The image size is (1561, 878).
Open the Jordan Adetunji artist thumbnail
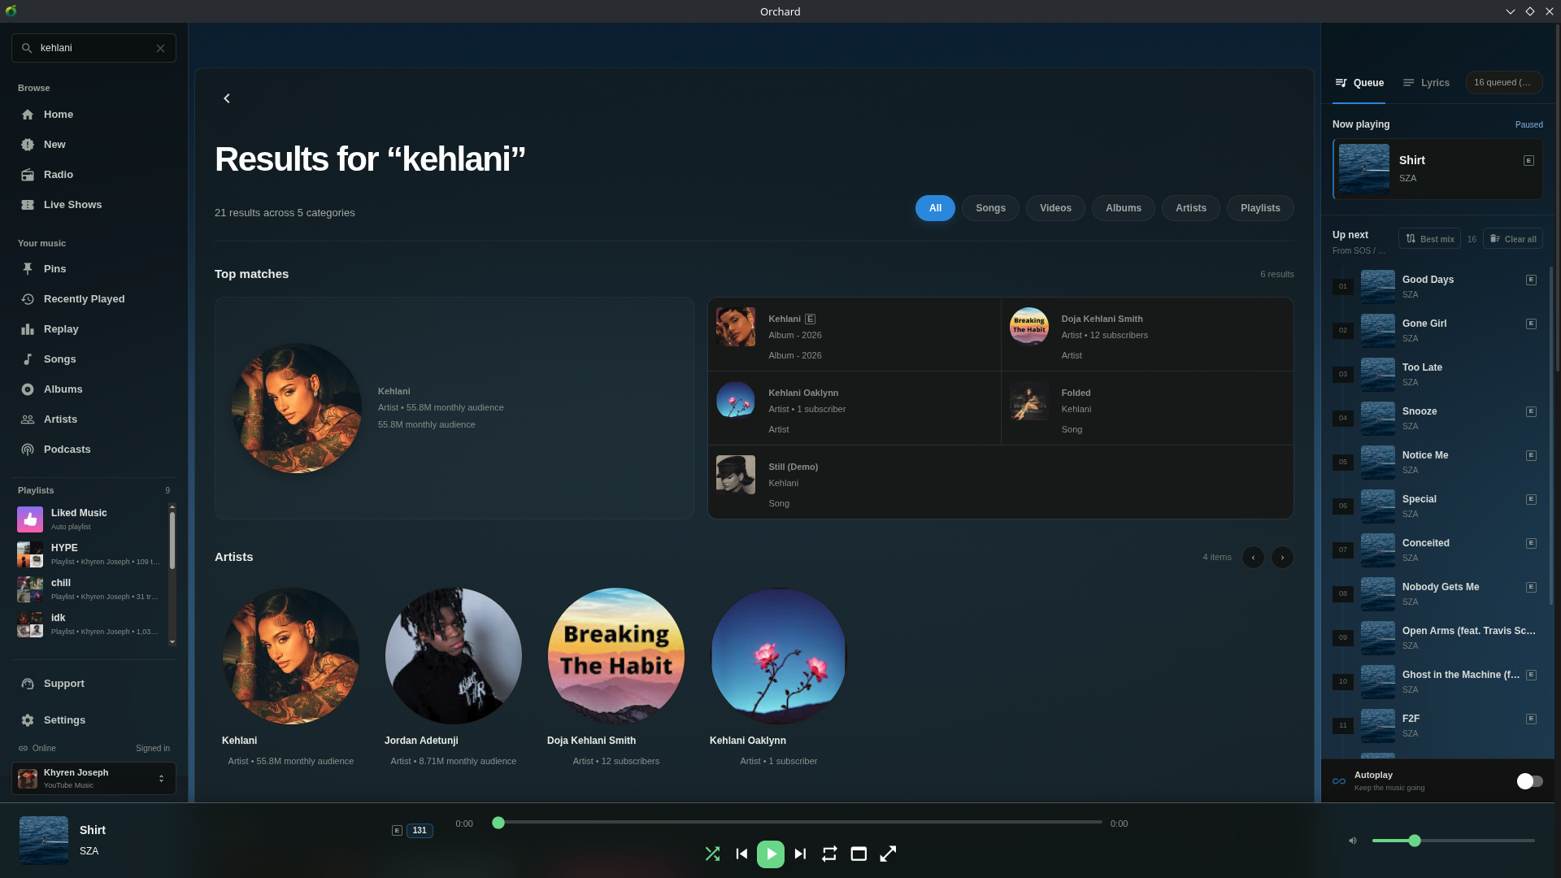coord(453,656)
